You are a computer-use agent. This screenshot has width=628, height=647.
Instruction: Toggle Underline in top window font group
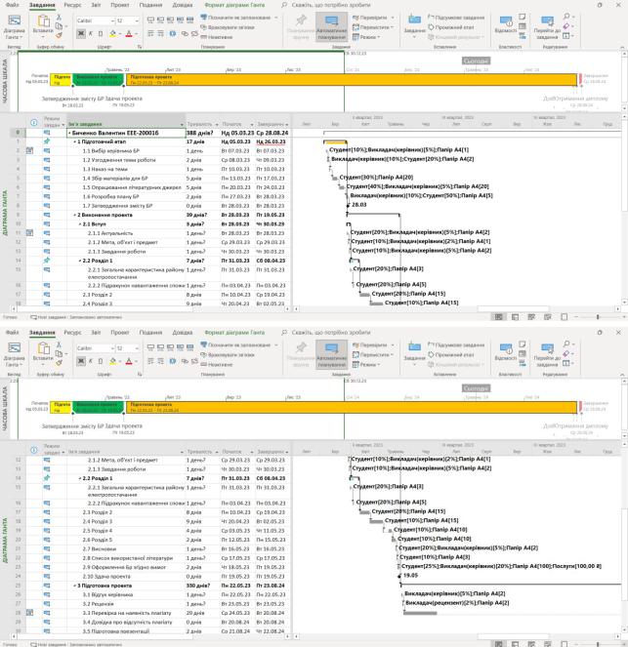[101, 33]
